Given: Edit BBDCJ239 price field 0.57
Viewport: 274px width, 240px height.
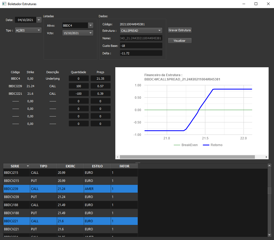Looking at the screenshot, I should pos(100,86).
